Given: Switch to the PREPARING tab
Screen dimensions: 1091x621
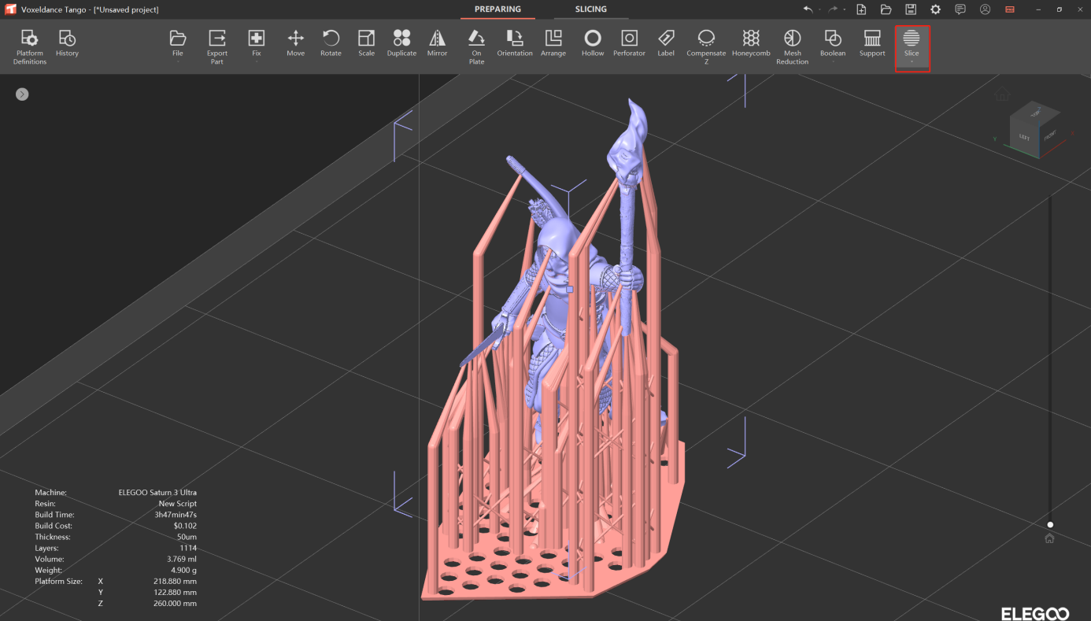Looking at the screenshot, I should coord(497,9).
